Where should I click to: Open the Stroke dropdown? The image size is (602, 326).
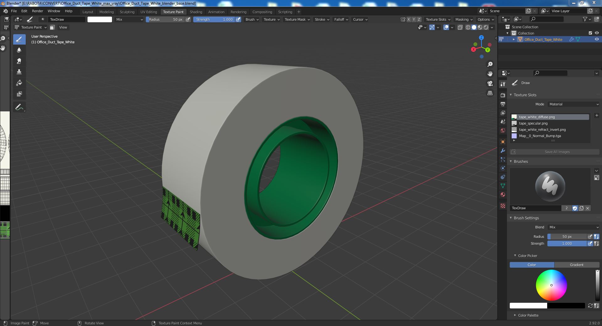322,19
